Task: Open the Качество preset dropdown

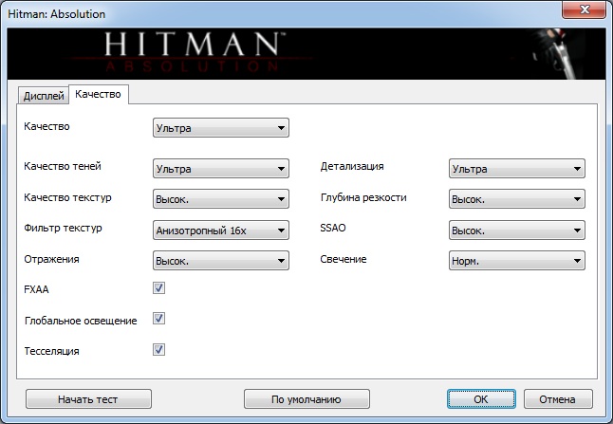Action: [x=221, y=128]
